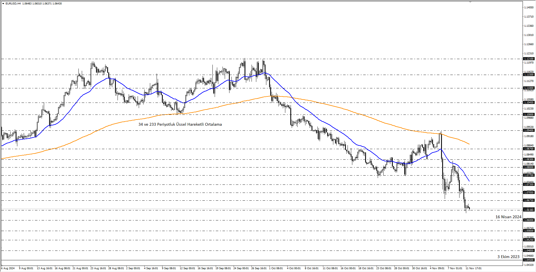Click the '11 Nov 17:01' time axis label

pyautogui.click(x=473, y=268)
